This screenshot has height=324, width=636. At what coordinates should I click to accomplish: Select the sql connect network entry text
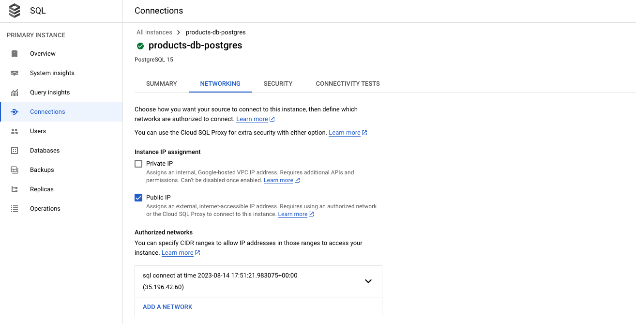tap(220, 276)
